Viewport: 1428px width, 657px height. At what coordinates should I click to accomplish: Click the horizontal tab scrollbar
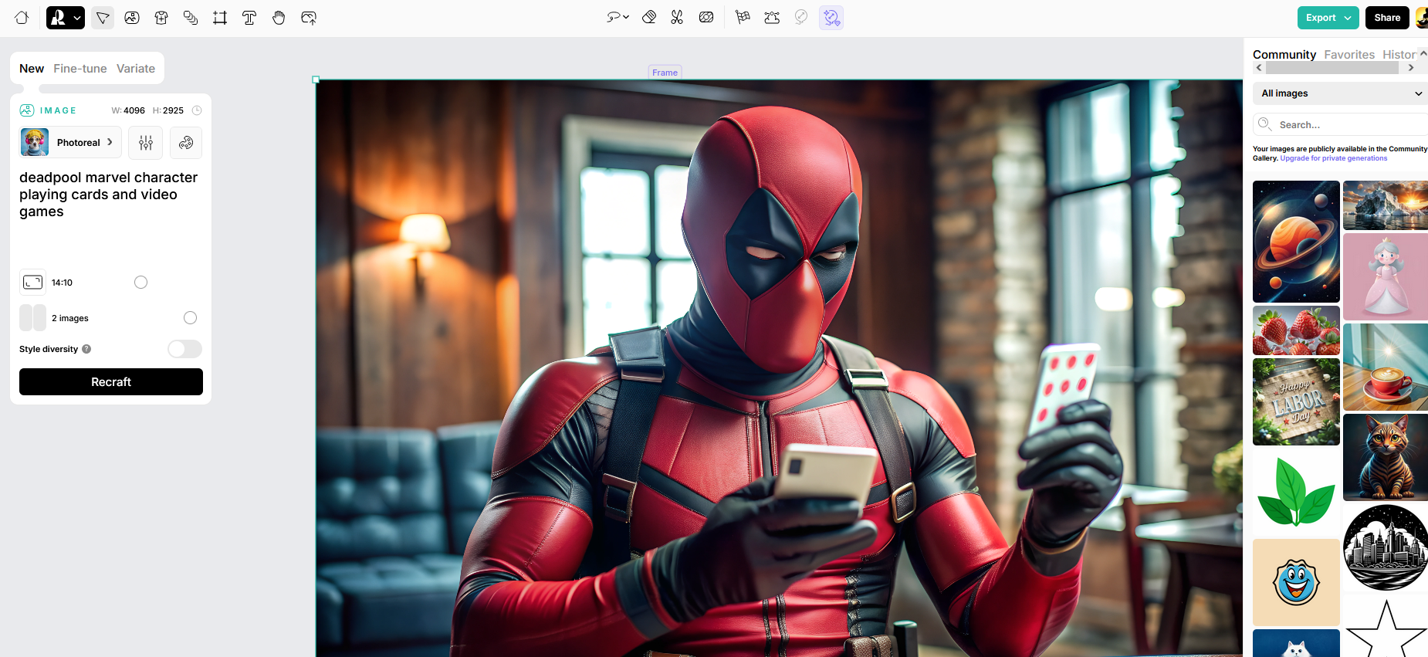coord(1332,68)
